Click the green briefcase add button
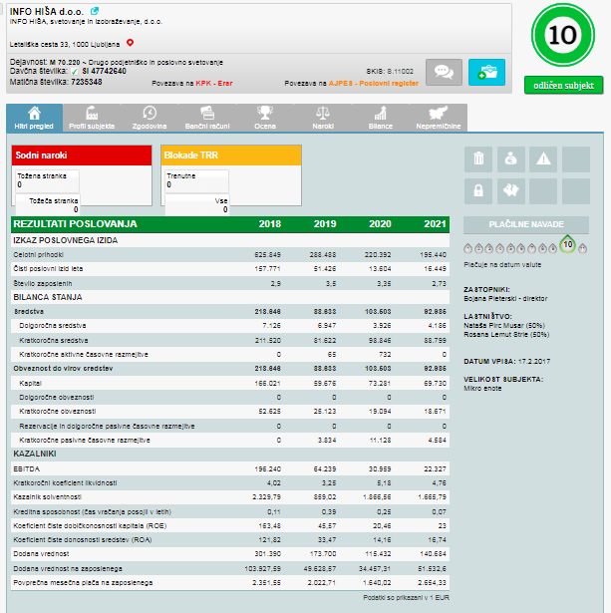The height and width of the screenshot is (613, 611). [x=485, y=72]
